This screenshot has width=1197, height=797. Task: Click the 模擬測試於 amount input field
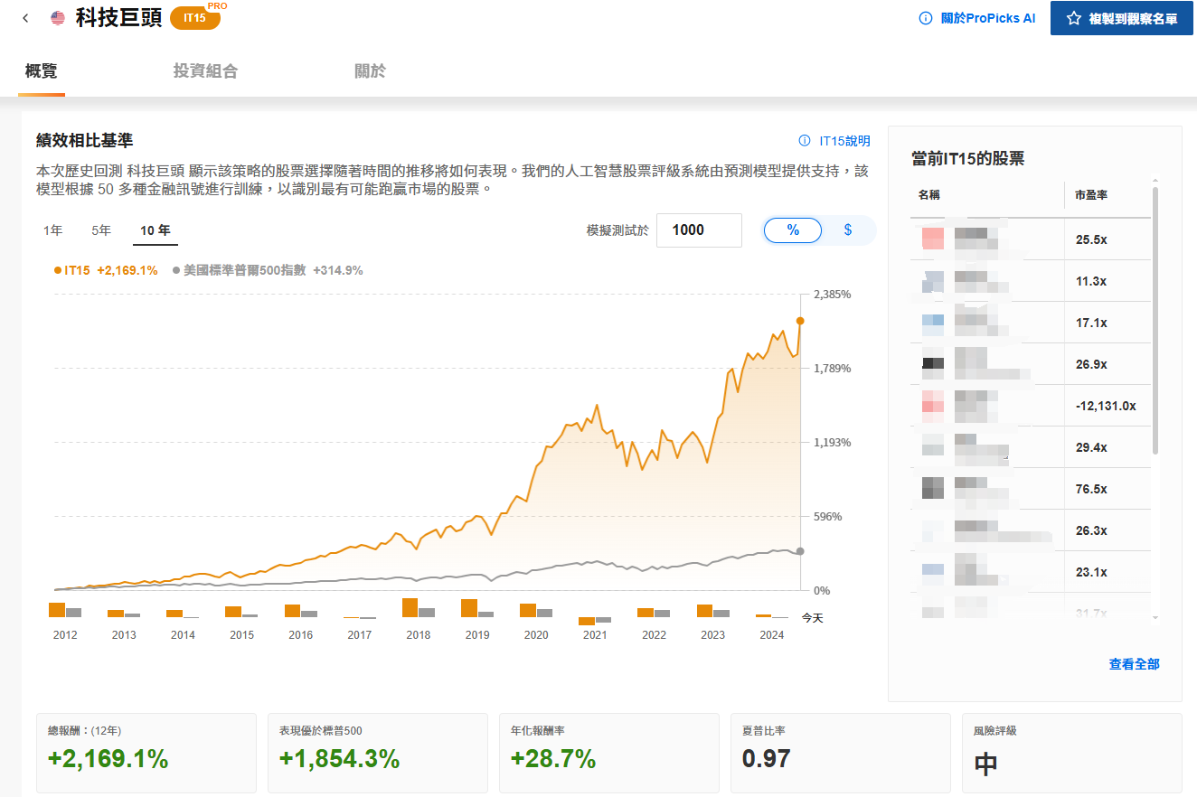[x=699, y=230]
